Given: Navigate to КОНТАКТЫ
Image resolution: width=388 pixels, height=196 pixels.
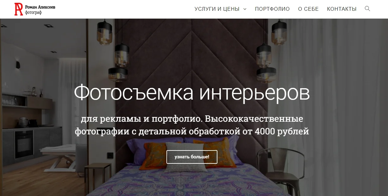Looking at the screenshot, I should click(x=342, y=9).
